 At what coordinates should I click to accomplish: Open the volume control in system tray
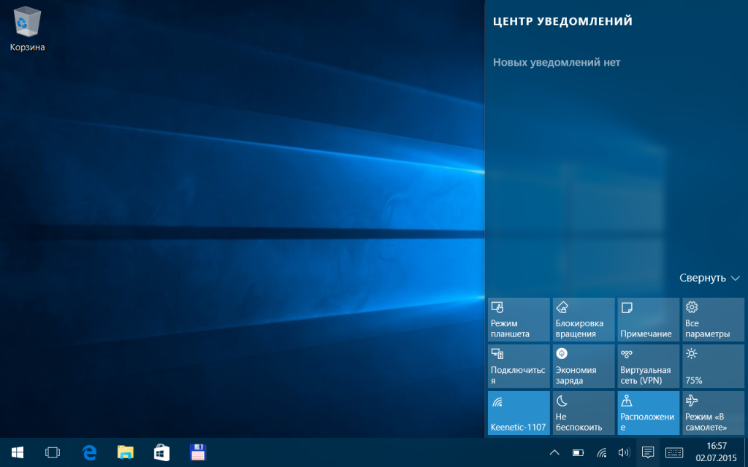pos(624,452)
